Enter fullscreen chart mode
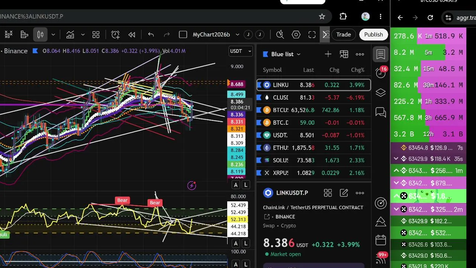476x268 pixels. click(x=312, y=35)
